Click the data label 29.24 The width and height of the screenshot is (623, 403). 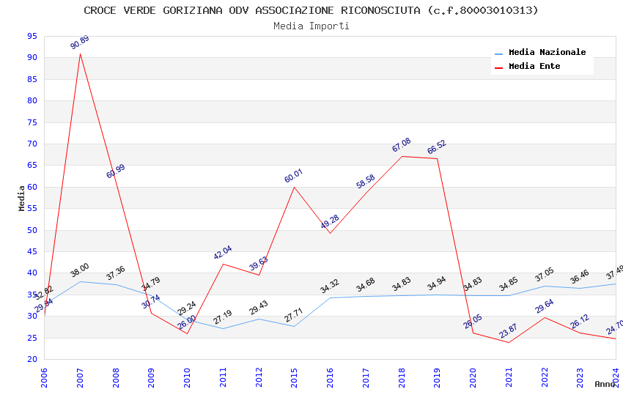187,308
